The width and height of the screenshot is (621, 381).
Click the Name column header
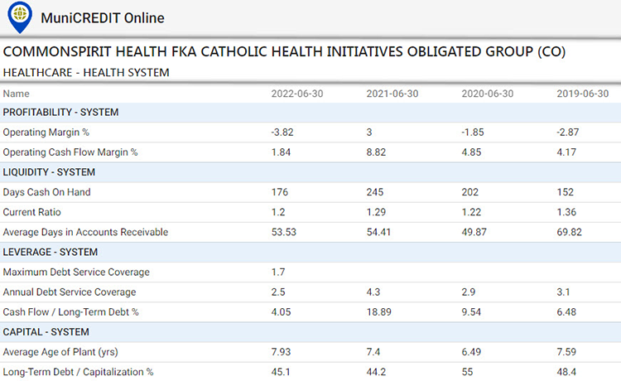click(x=17, y=94)
